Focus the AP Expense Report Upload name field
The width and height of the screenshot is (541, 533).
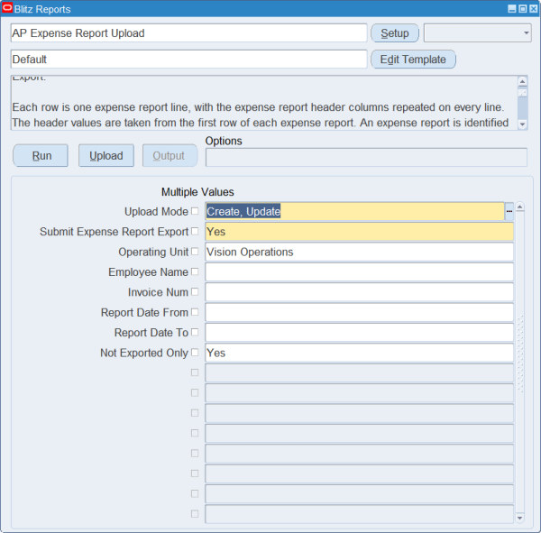[x=188, y=33]
